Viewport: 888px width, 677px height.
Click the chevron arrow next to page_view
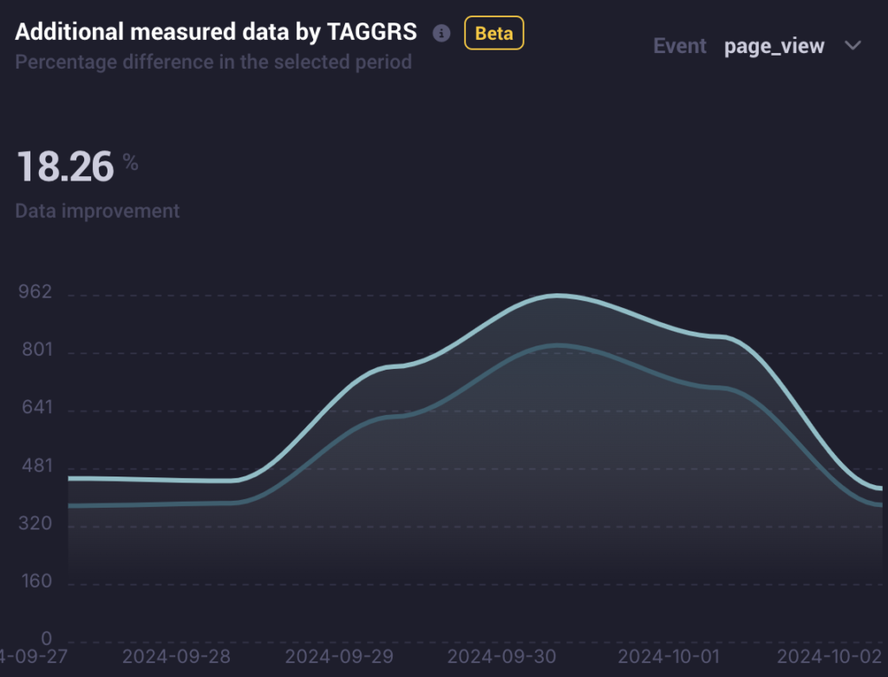click(x=853, y=45)
